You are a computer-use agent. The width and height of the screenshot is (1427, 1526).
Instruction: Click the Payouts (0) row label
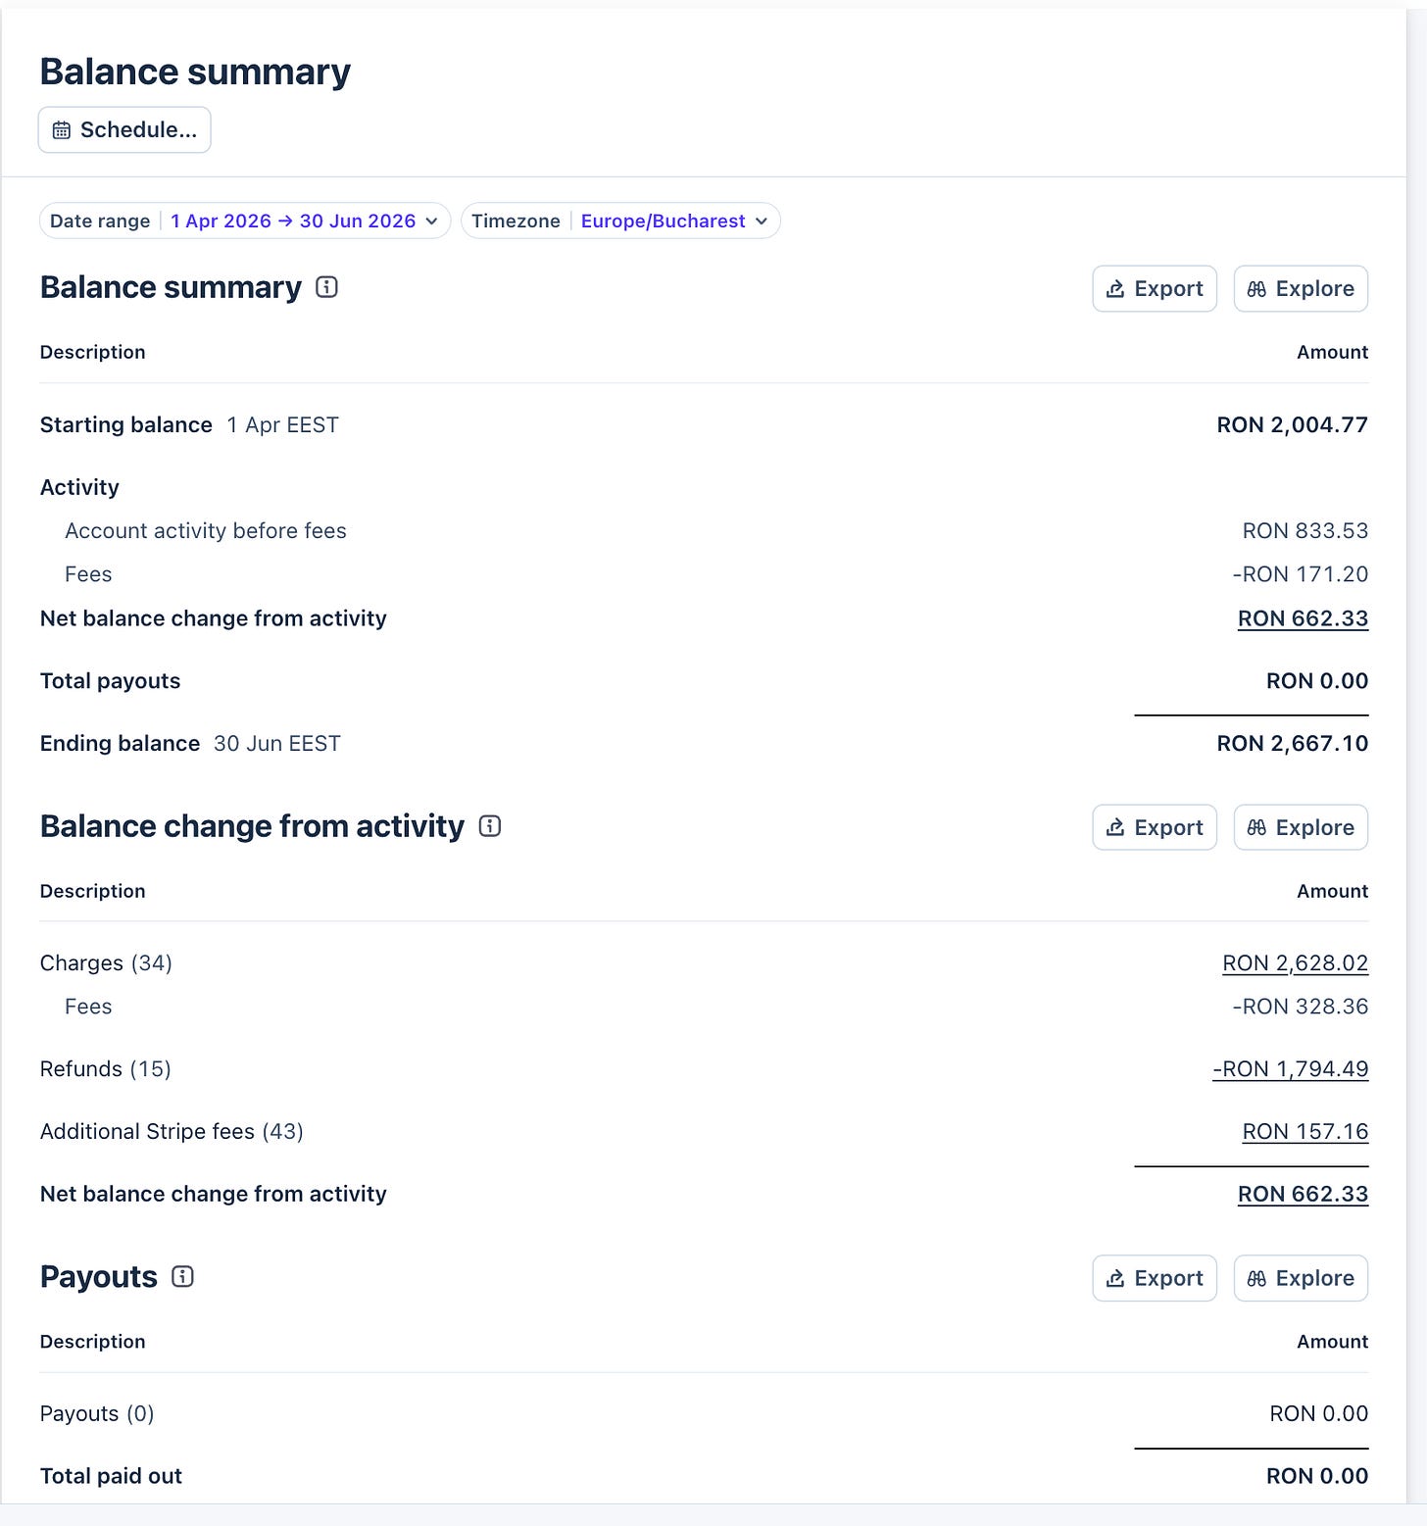(97, 1413)
